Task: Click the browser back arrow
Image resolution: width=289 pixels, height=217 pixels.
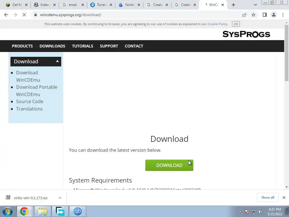Action: (6, 15)
